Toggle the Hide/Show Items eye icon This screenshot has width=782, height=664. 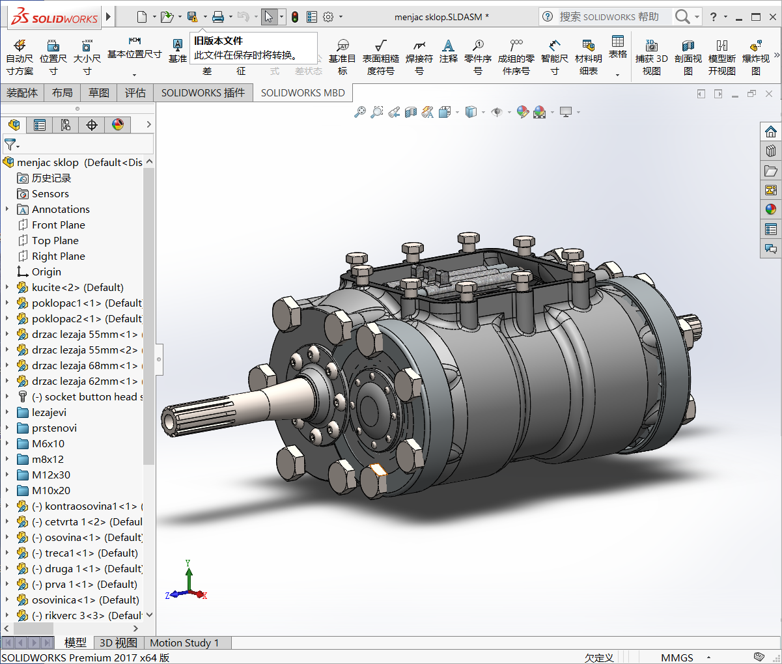pyautogui.click(x=497, y=113)
